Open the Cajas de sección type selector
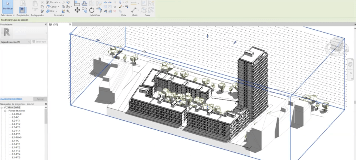 coord(15,42)
